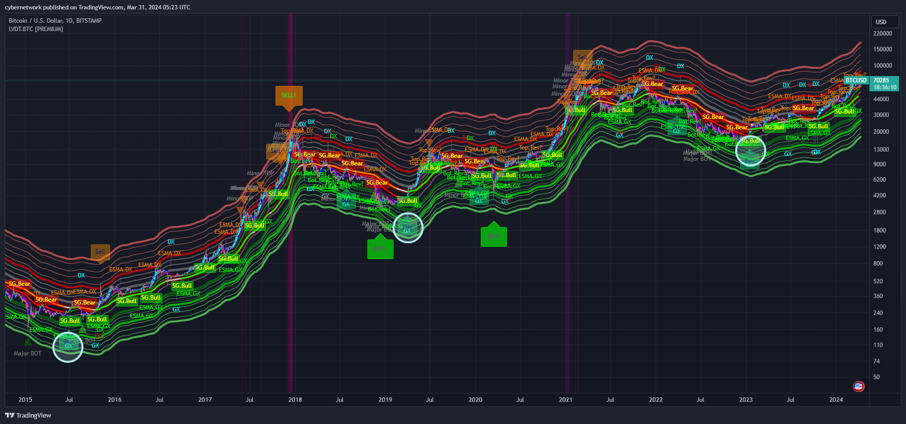Click the 1200 price scale value
Screen dimensions: 906x424
point(880,247)
